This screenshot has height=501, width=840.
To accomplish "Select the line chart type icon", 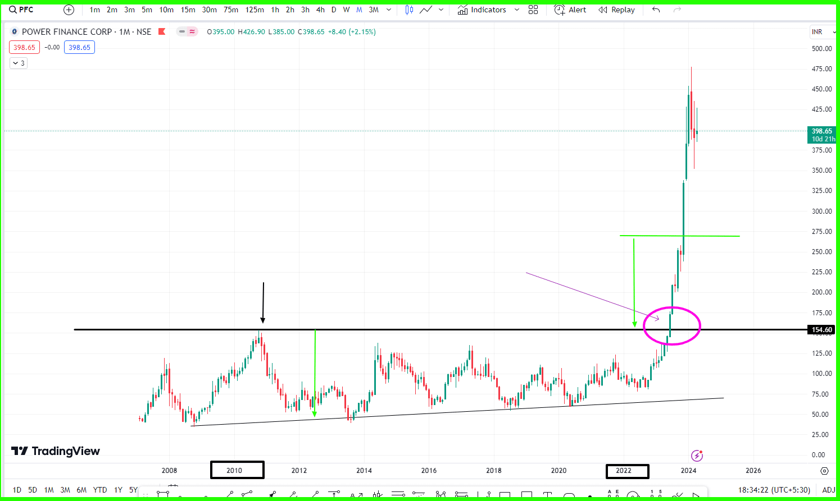I will (426, 10).
